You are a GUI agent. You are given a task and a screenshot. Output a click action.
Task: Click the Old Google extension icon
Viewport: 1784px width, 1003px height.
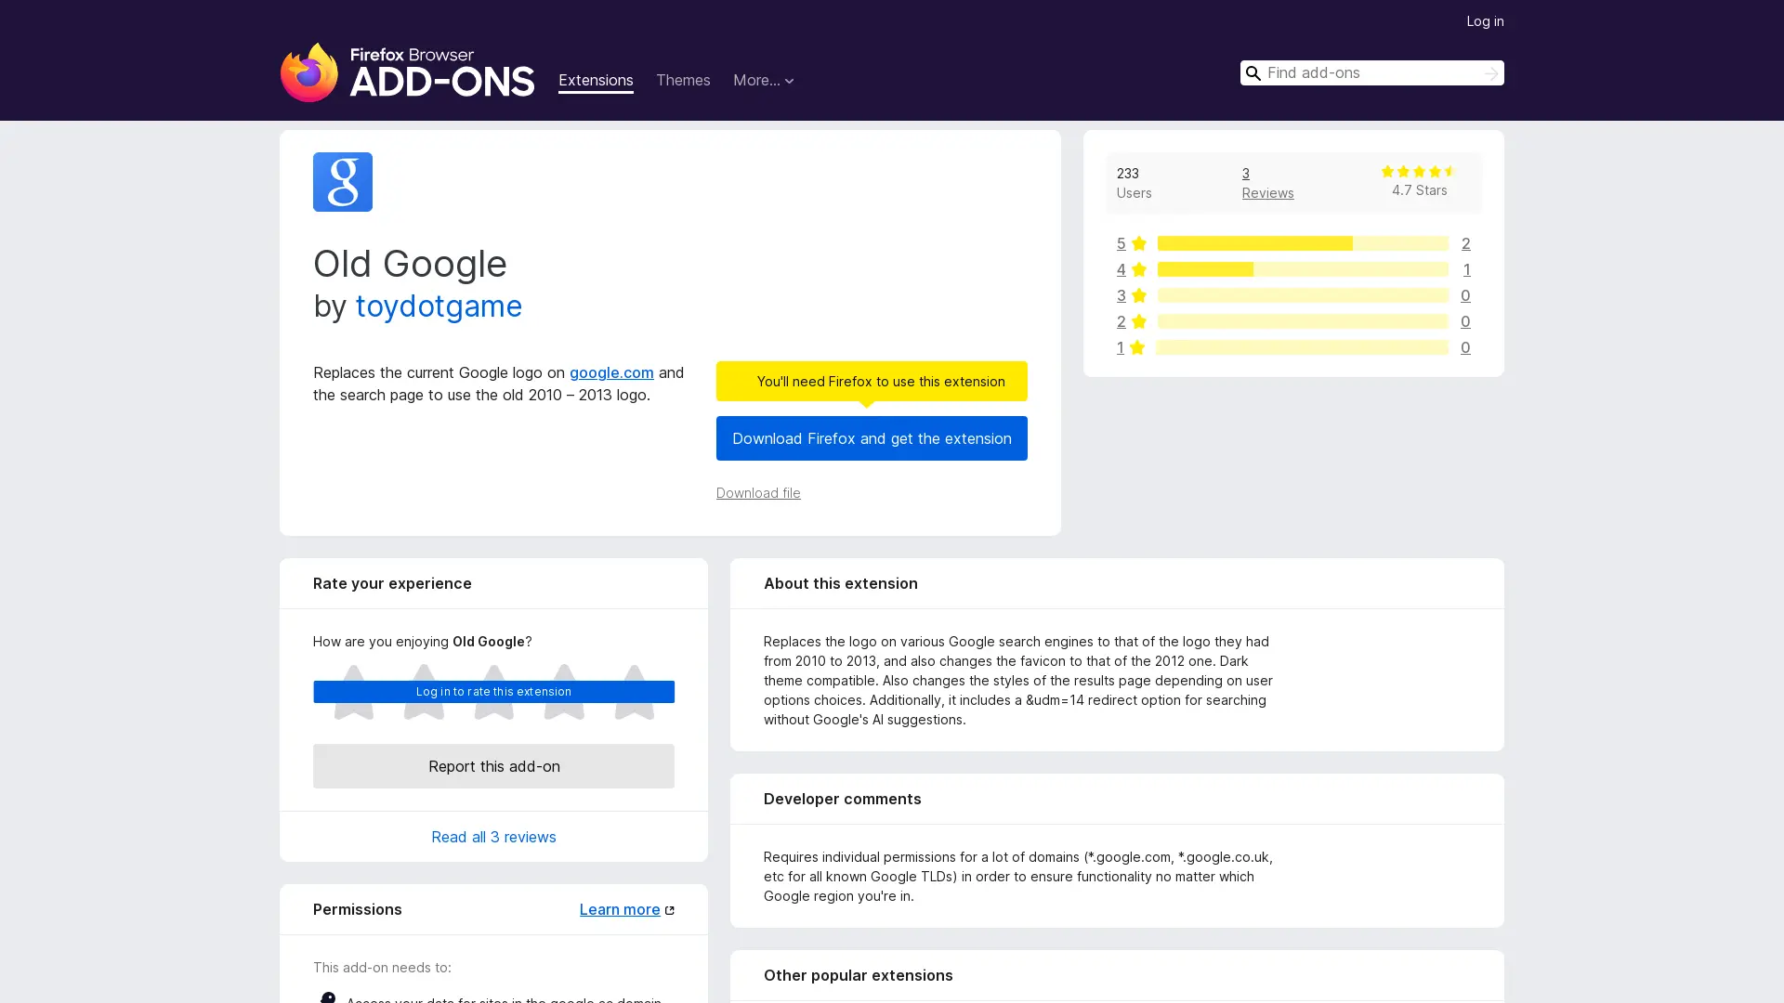tap(342, 182)
